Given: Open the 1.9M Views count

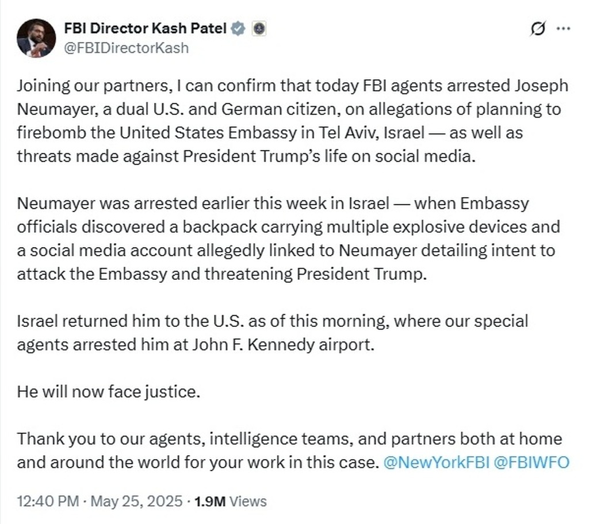Looking at the screenshot, I should tap(231, 501).
